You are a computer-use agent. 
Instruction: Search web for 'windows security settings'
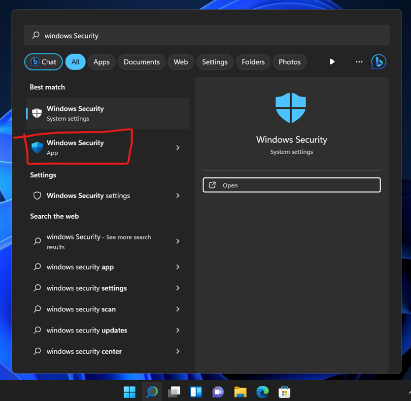click(x=108, y=288)
